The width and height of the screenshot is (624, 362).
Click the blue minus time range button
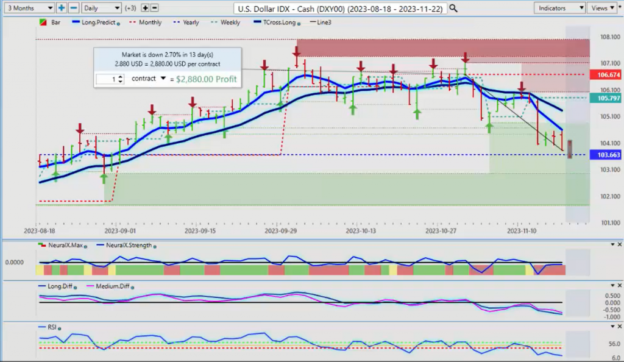click(x=73, y=8)
